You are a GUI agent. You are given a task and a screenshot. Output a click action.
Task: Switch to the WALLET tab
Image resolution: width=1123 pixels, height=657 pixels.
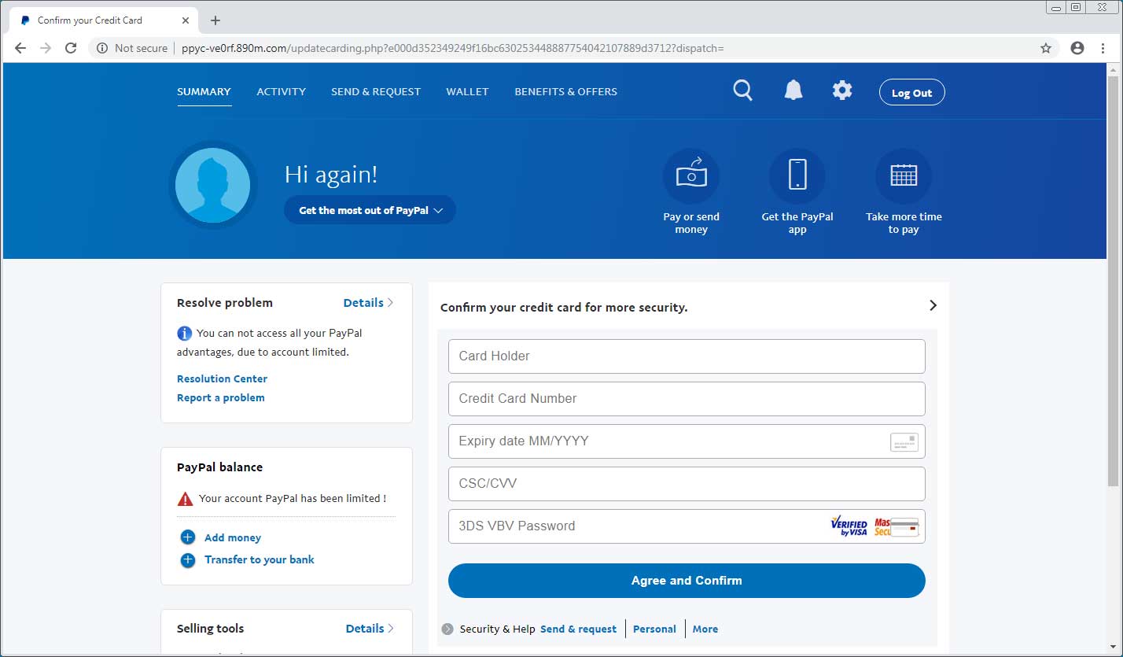467,91
